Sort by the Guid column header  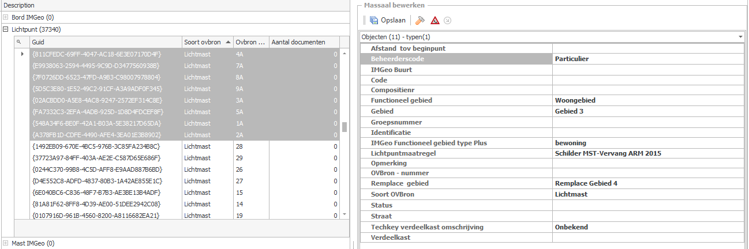tap(104, 42)
